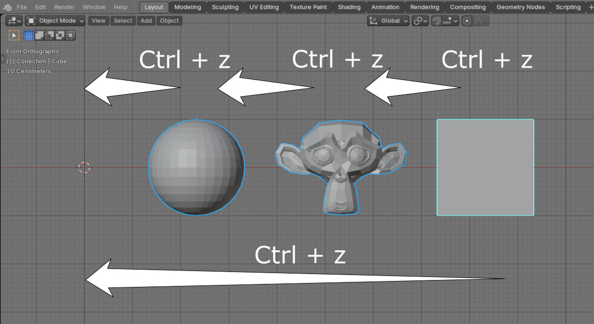The height and width of the screenshot is (324, 594).
Task: Switch to the Texture Paint workspace tab
Action: pos(308,7)
